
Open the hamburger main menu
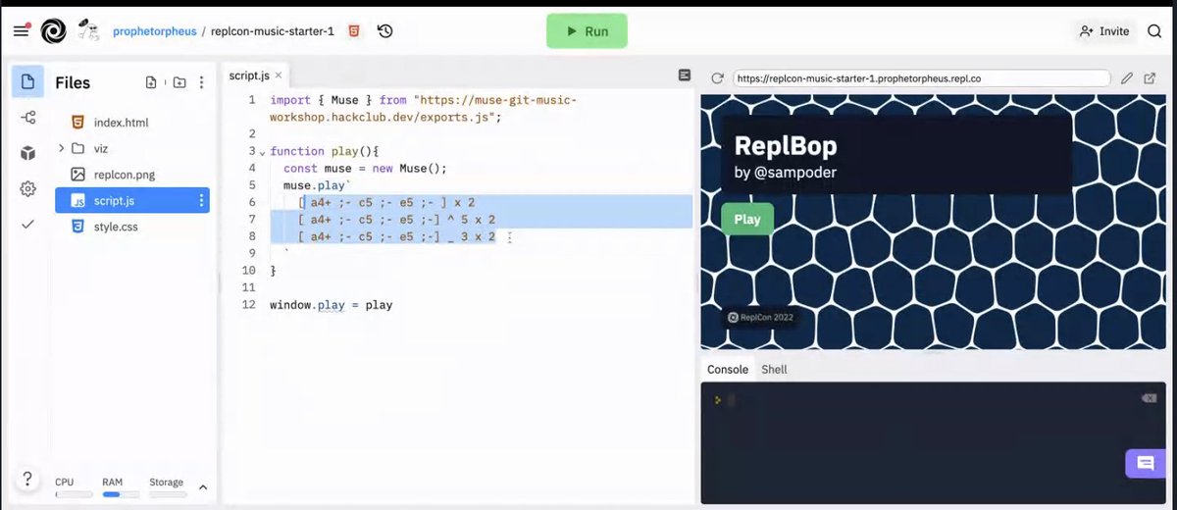pyautogui.click(x=21, y=31)
